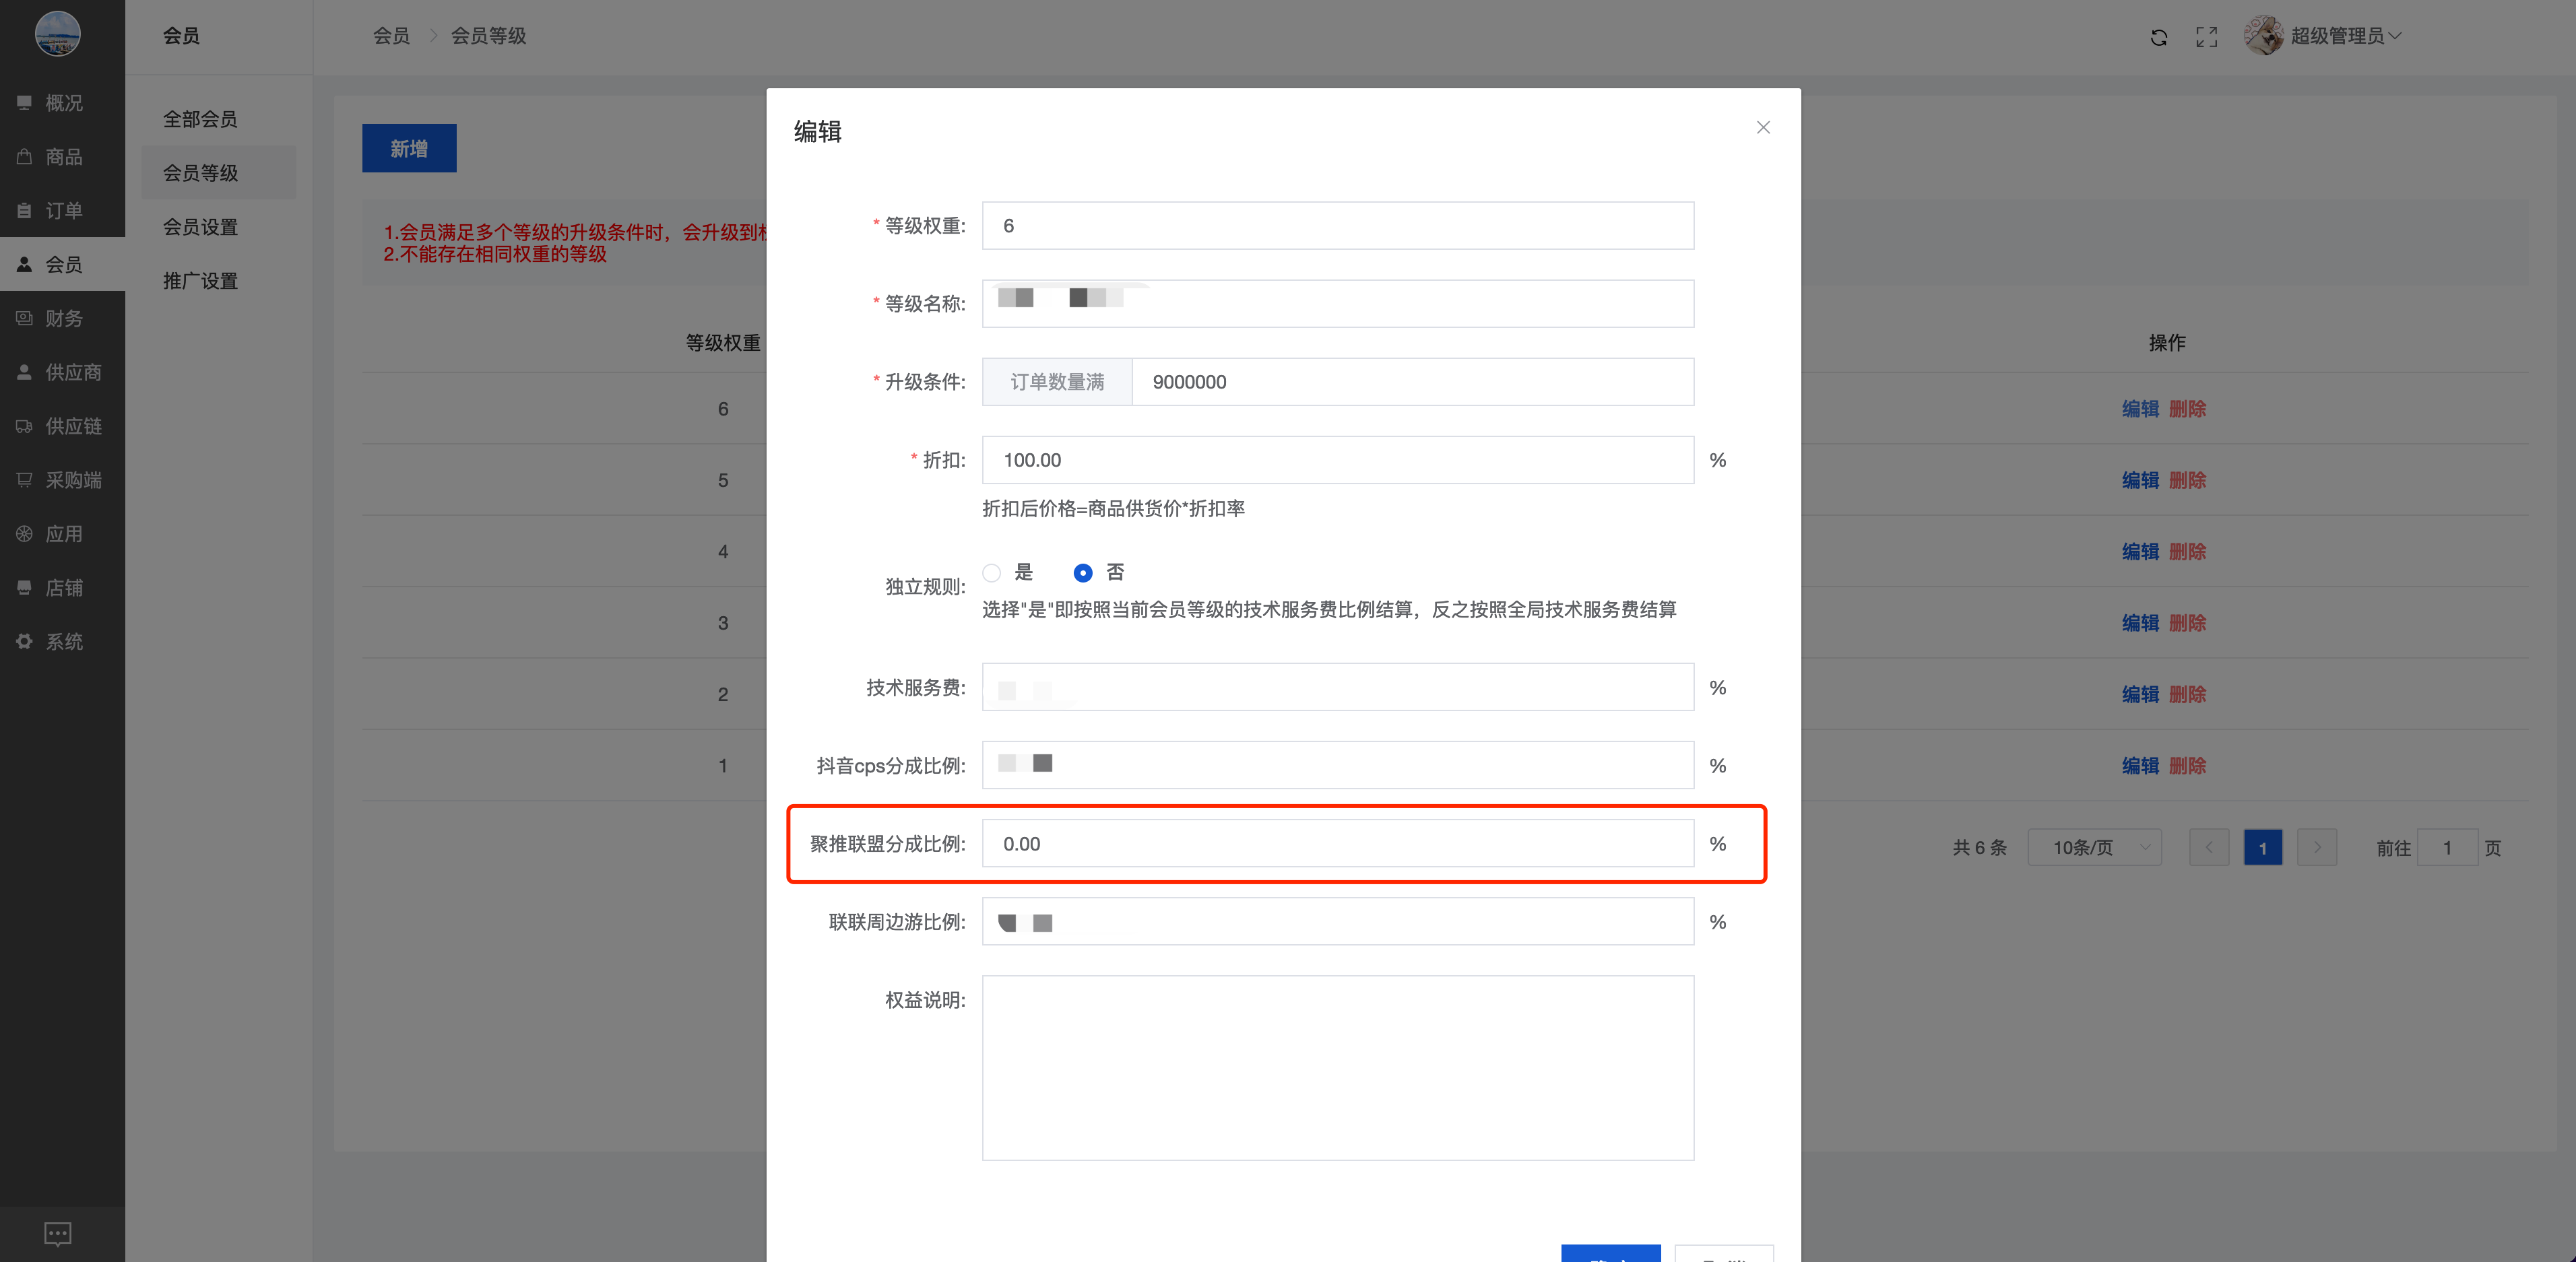Click the 新增 button
The height and width of the screenshot is (1262, 2576).
coord(409,148)
